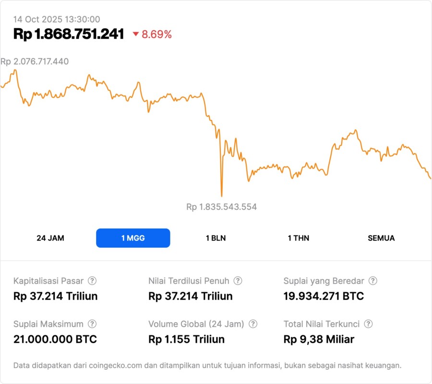Click the Rp 1.835.543.554 low price label
This screenshot has height=384, width=432.
click(x=221, y=207)
